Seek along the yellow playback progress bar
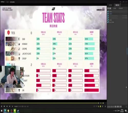This screenshot has width=128, height=113. pos(49,103)
